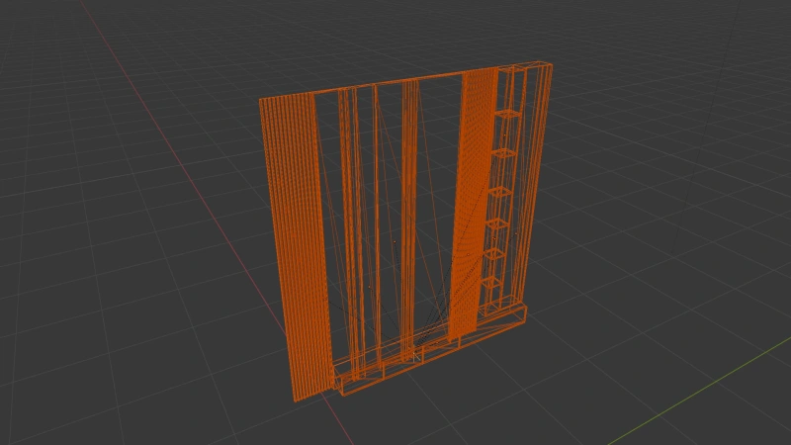Click the lowest small cube in the right column
This screenshot has height=445, width=791.
(492, 291)
